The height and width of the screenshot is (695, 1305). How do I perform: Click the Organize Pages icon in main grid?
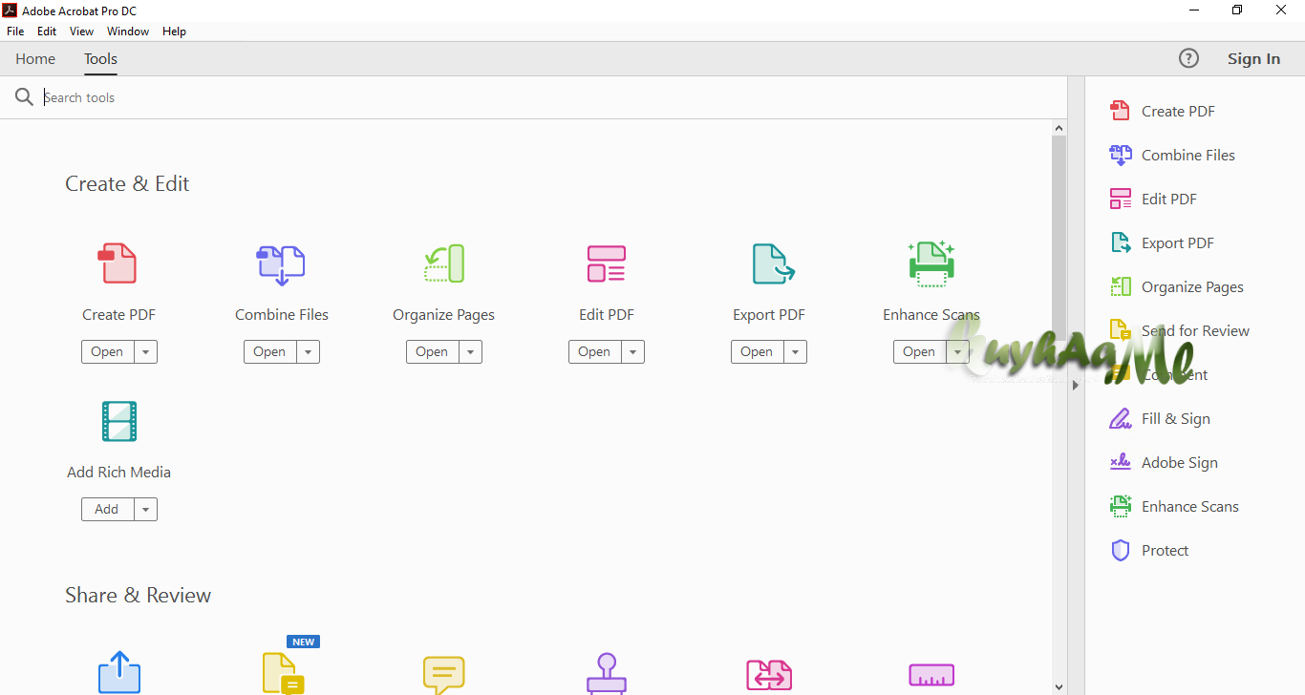[443, 263]
